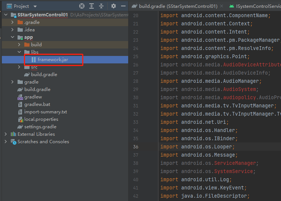Click the src folder icon
This screenshot has height=201, width=281.
[27, 67]
